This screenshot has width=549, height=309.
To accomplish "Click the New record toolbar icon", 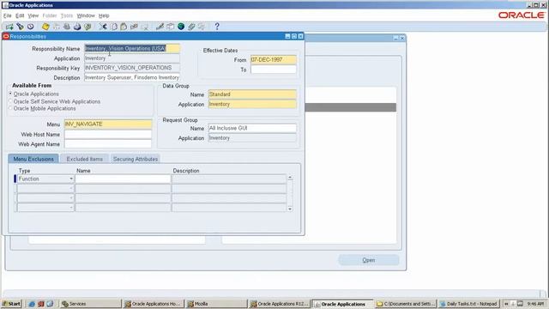I will click(9, 27).
